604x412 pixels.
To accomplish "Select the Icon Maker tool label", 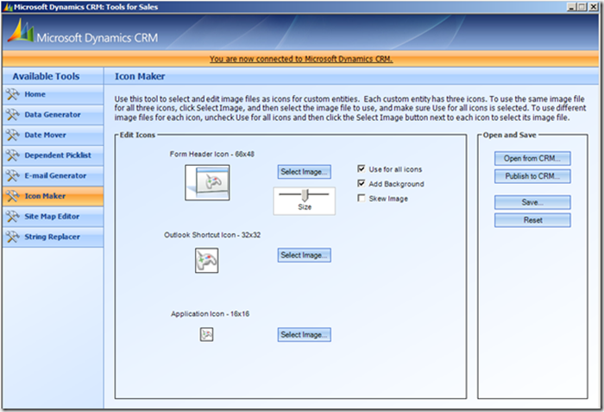I will 45,196.
